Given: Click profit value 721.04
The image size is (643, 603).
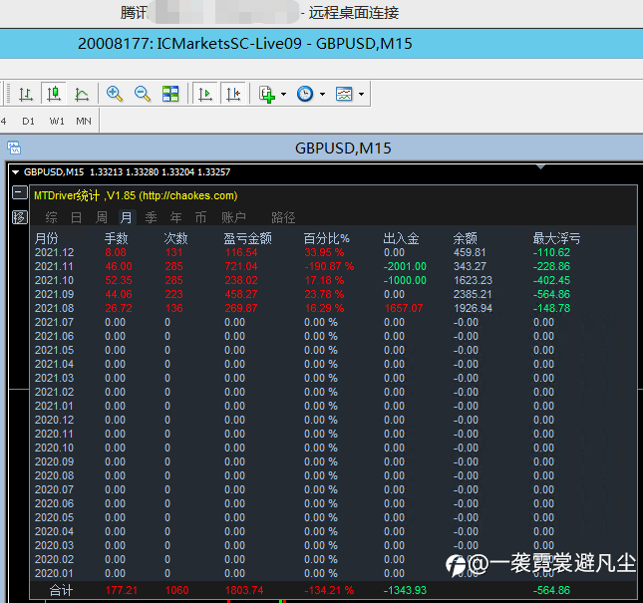Looking at the screenshot, I should pyautogui.click(x=241, y=266).
